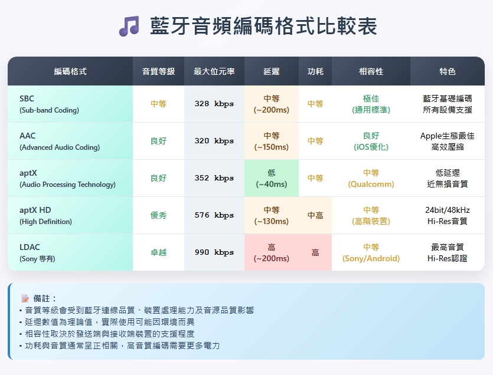Click the LDAC (Sony 專有) cell

click(70, 252)
